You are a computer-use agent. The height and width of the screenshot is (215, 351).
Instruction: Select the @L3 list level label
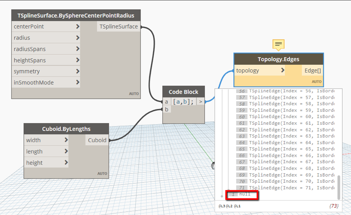click(x=222, y=206)
